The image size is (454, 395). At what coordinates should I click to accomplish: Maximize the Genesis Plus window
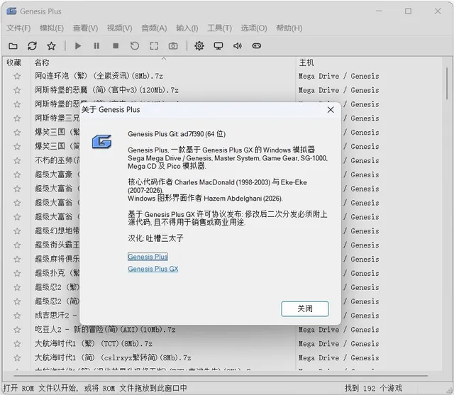coord(408,11)
